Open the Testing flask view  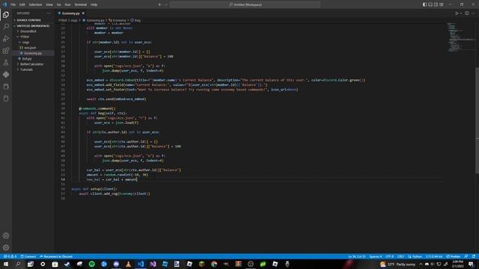pyautogui.click(x=6, y=63)
